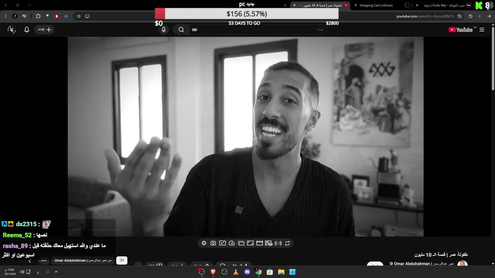The width and height of the screenshot is (495, 278).
Task: Click the cast/install icon in address bar
Action: click(x=87, y=16)
